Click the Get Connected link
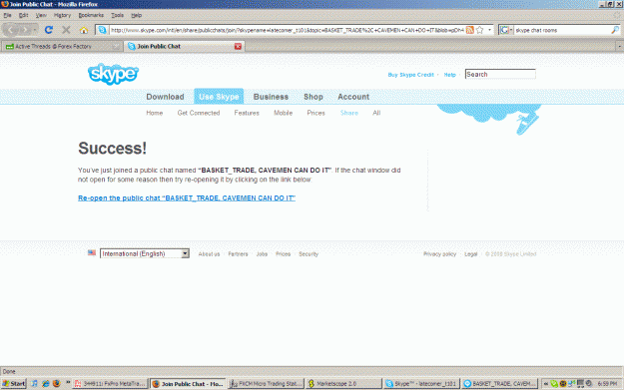The height and width of the screenshot is (390, 624). [199, 113]
